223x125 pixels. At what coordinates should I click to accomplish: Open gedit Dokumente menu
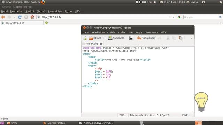tap(151, 32)
